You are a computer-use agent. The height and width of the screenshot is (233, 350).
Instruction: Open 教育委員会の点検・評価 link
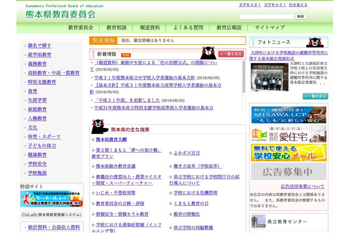[x=120, y=203]
